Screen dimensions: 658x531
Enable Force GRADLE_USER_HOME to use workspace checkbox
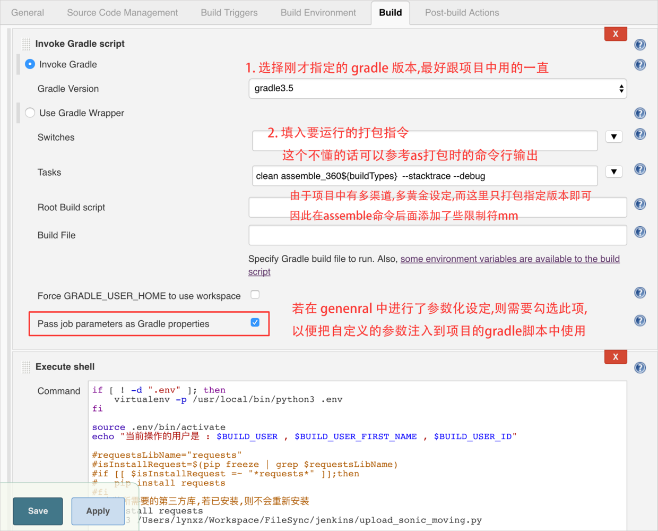255,295
